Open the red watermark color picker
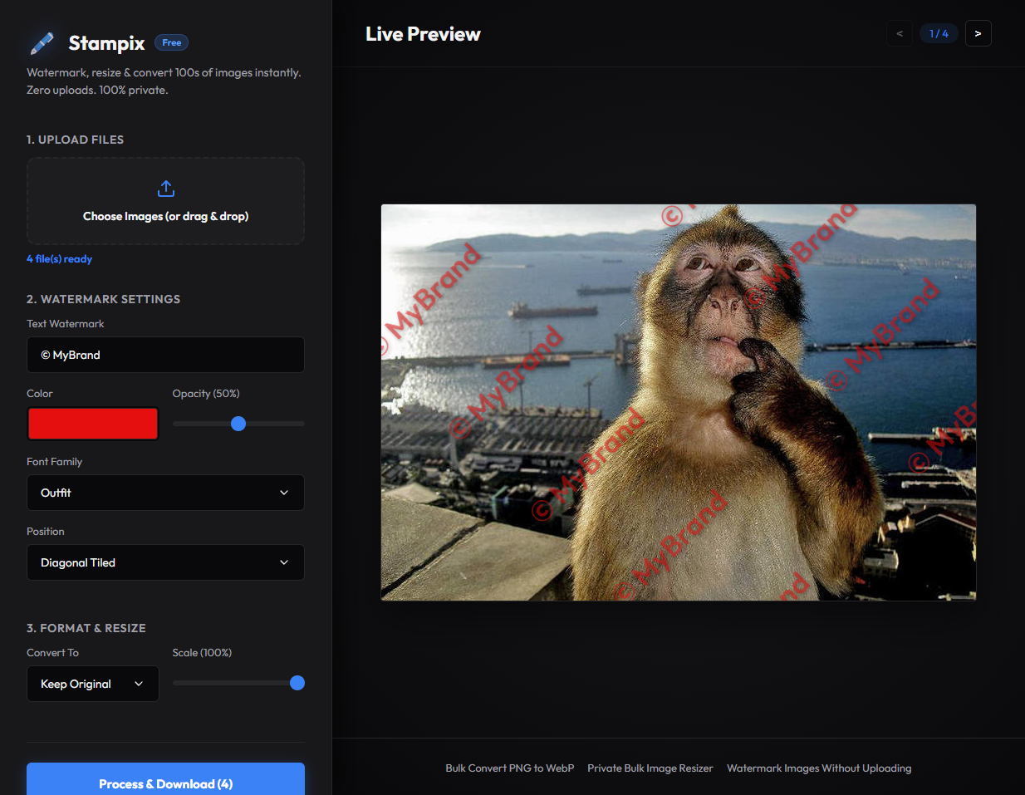The image size is (1025, 795). point(92,424)
